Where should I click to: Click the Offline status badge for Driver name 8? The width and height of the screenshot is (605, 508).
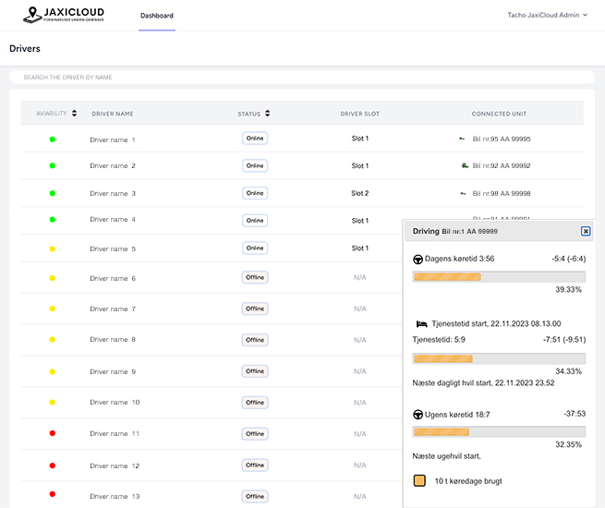pyautogui.click(x=255, y=339)
